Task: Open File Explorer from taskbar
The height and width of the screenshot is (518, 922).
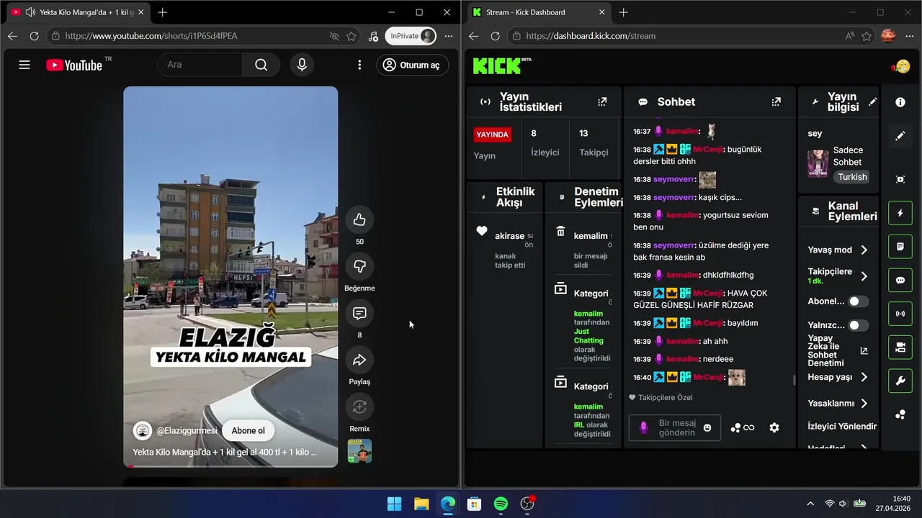Action: click(421, 504)
